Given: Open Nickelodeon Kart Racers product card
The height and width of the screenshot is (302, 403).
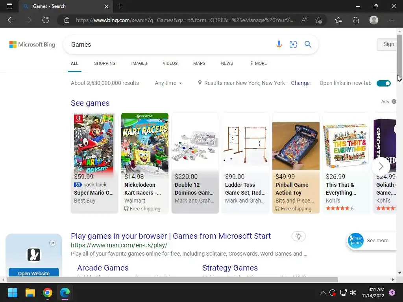Looking at the screenshot, I should point(145,163).
